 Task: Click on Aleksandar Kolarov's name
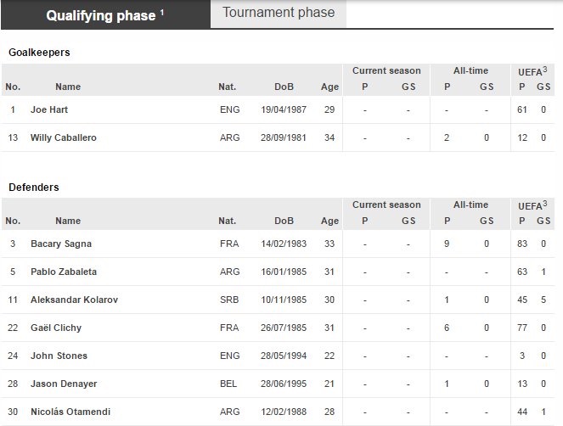(x=73, y=300)
